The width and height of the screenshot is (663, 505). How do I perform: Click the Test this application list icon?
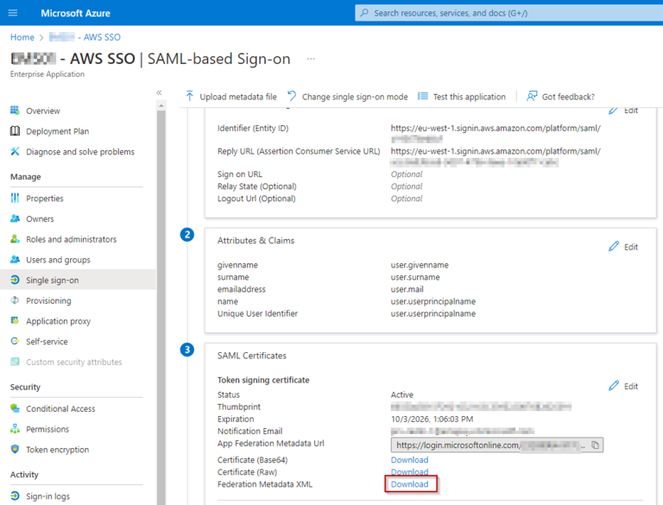tap(423, 97)
